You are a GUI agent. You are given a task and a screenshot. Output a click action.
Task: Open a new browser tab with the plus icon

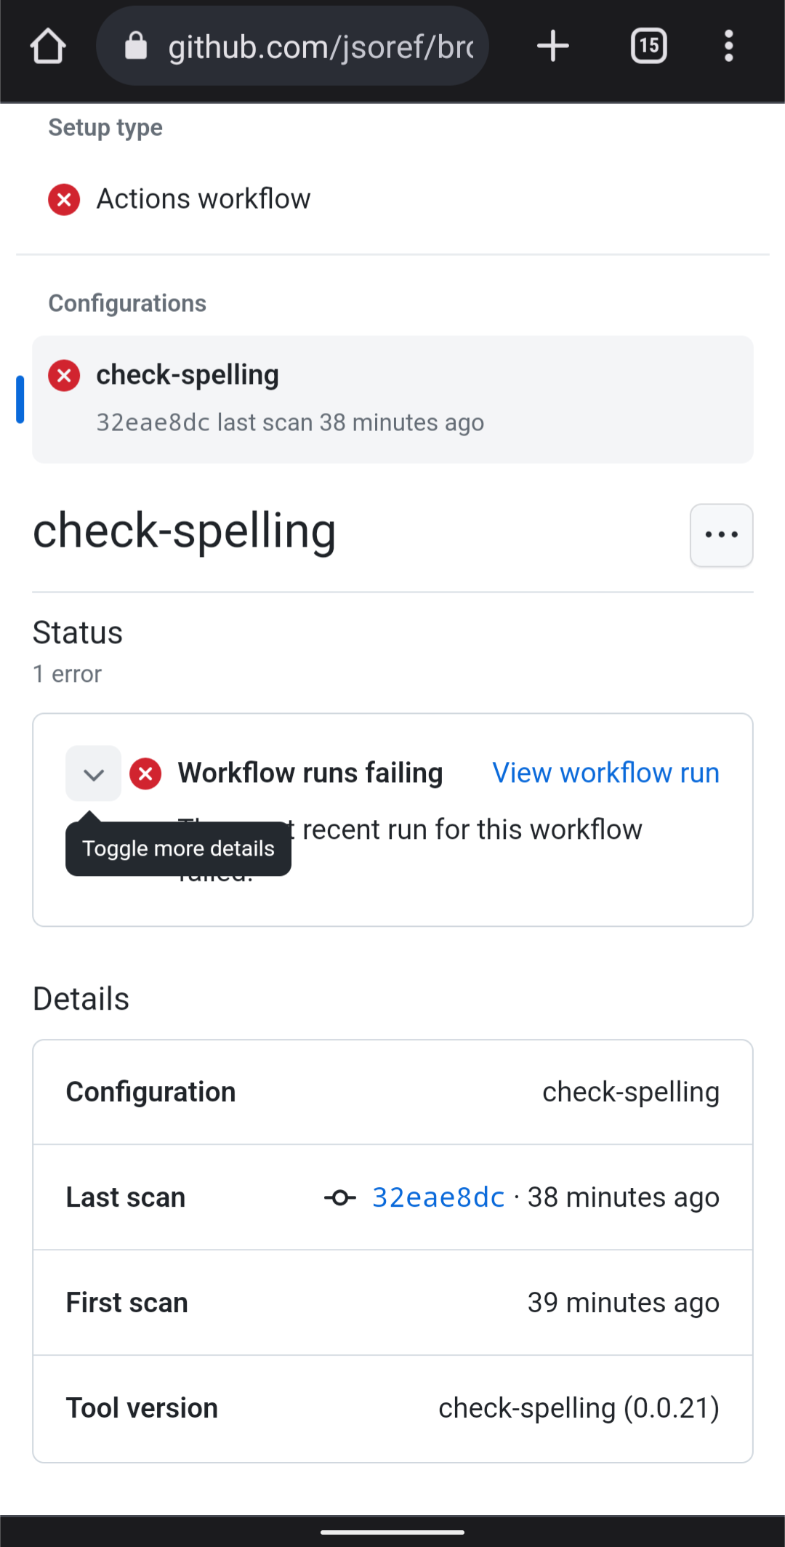(x=552, y=46)
